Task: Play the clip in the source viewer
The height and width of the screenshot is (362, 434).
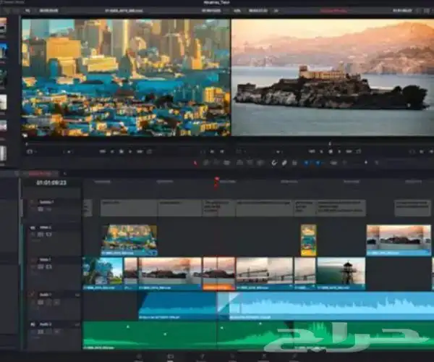Action: 130,151
